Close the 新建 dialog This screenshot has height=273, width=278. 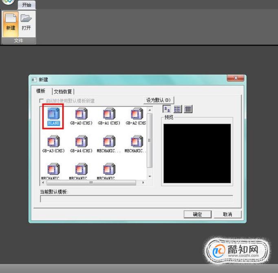236,78
